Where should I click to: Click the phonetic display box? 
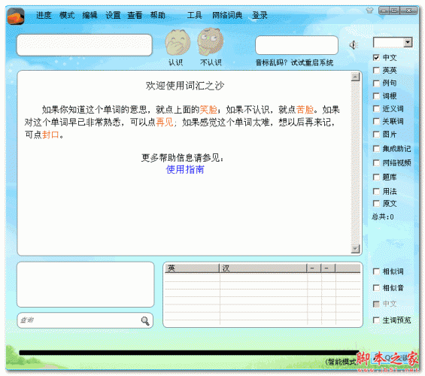[296, 45]
